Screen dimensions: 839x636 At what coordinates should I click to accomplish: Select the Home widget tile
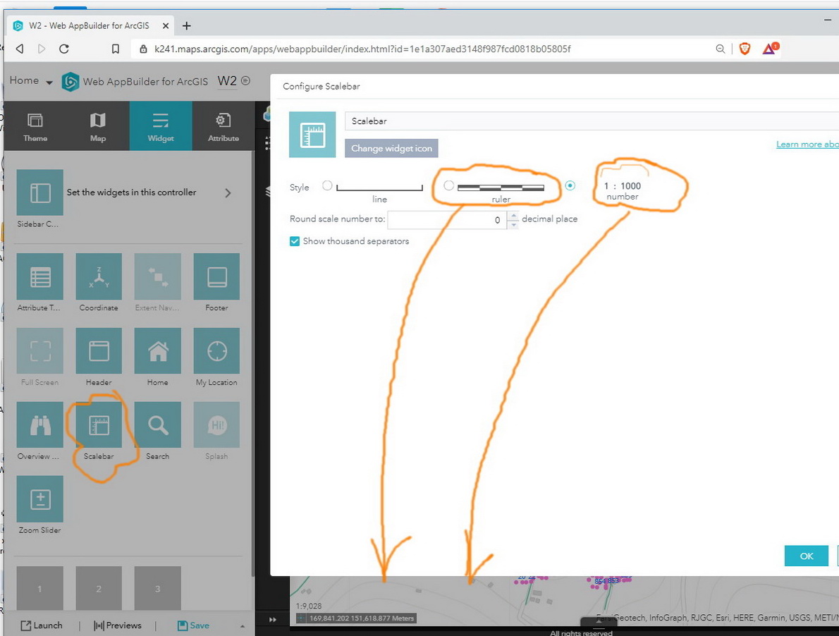point(157,351)
